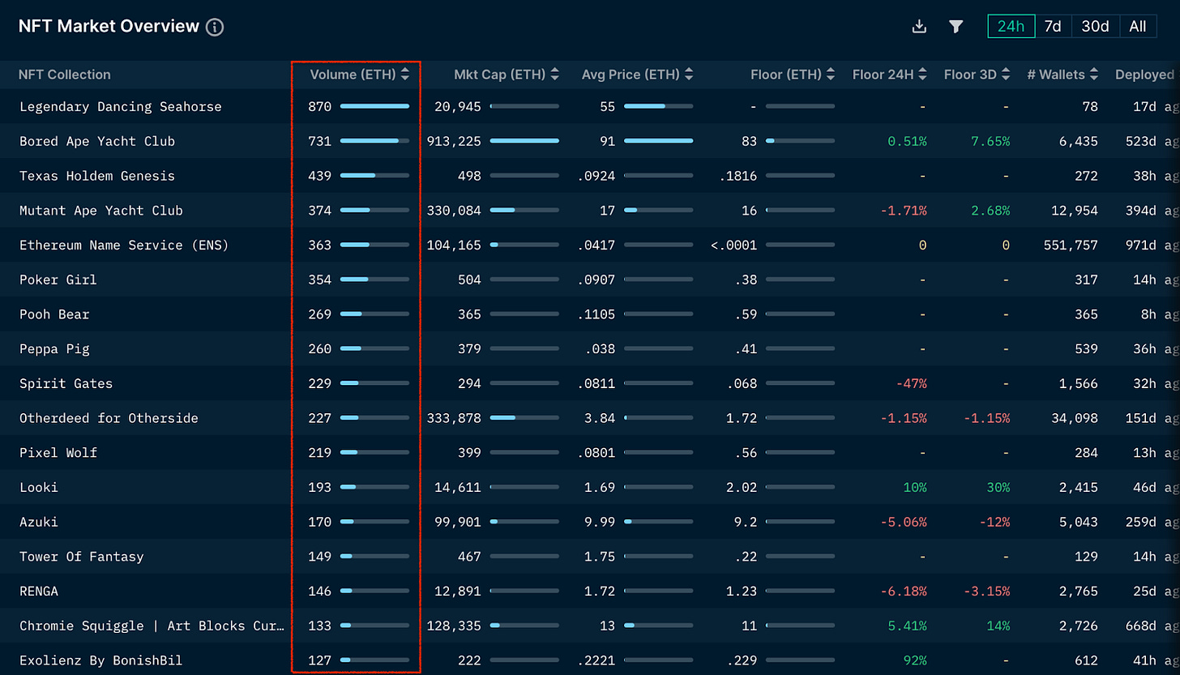Click the Deployed column header

coord(1144,75)
